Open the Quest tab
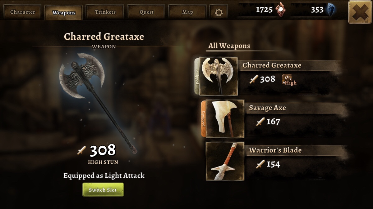This screenshot has height=209, width=373. pos(146,12)
